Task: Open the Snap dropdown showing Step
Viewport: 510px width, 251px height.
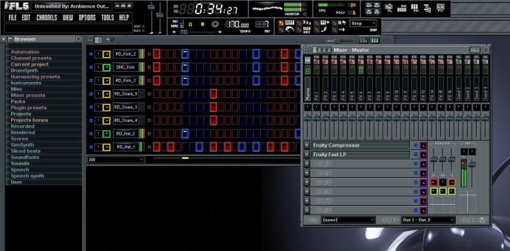Action: click(x=363, y=24)
